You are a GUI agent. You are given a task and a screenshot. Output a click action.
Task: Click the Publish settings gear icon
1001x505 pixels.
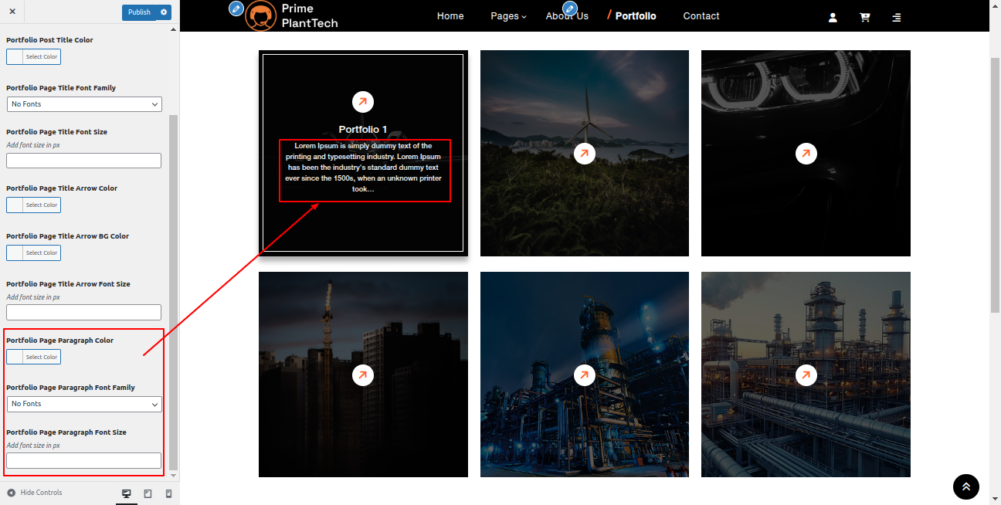coord(164,12)
